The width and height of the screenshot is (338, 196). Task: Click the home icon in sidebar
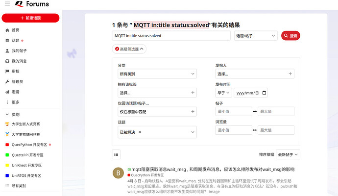(7, 30)
